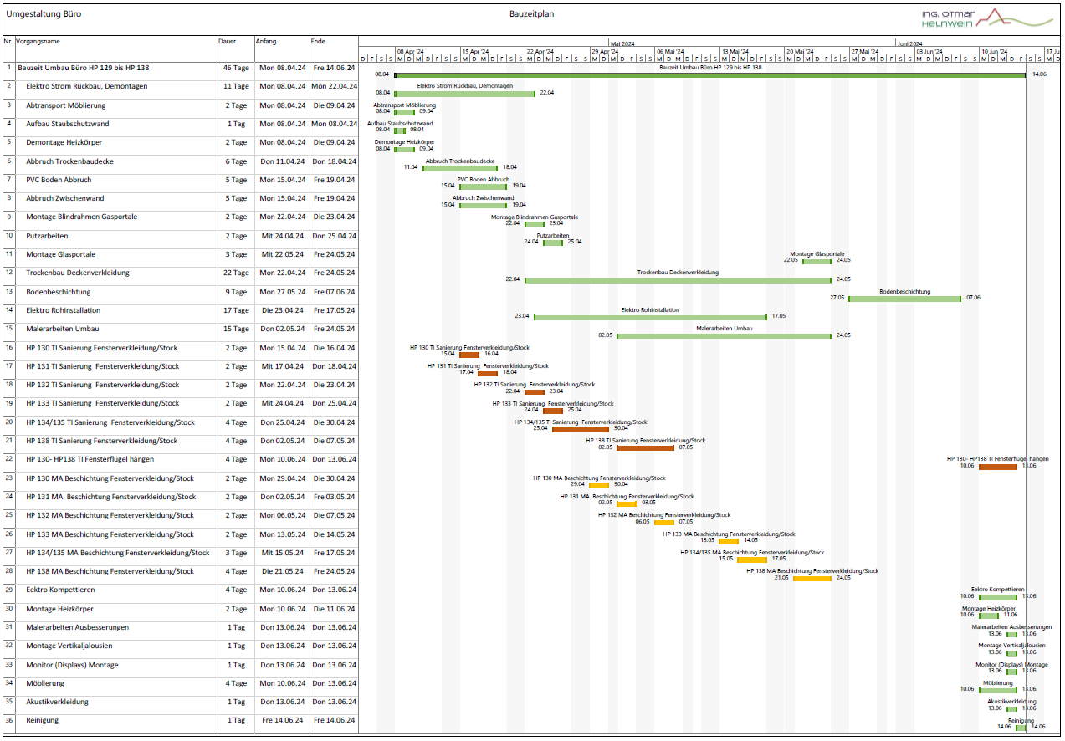Click the 'Bauzeitplan' page heading
Screen dimensions: 1065x741
(x=531, y=14)
